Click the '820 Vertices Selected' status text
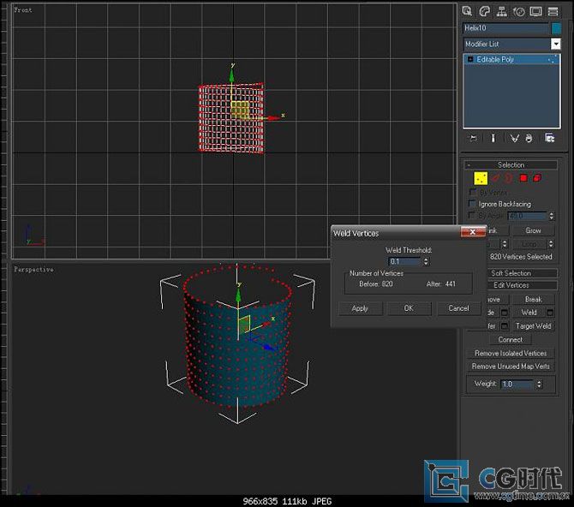The width and height of the screenshot is (574, 507). coord(521,257)
